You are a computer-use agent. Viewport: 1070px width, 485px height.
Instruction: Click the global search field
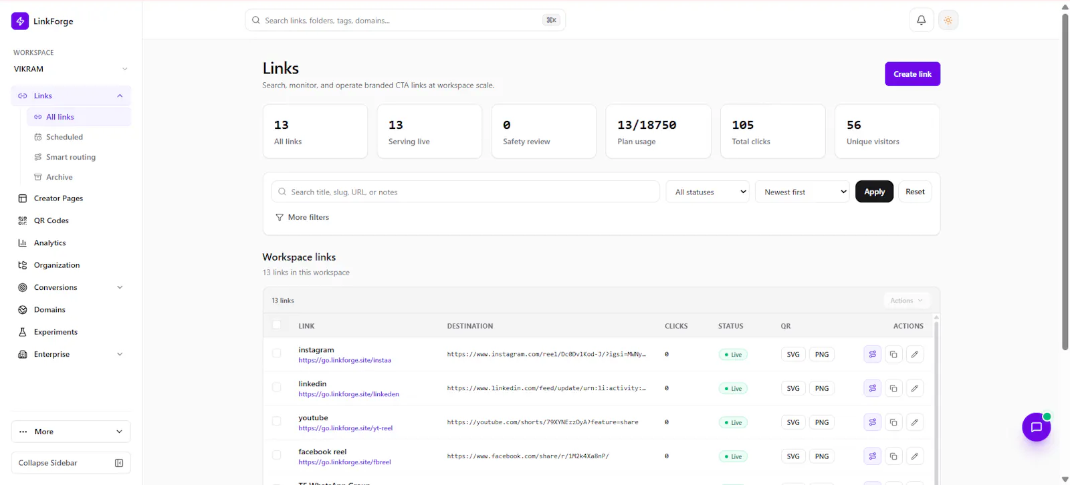coord(405,20)
